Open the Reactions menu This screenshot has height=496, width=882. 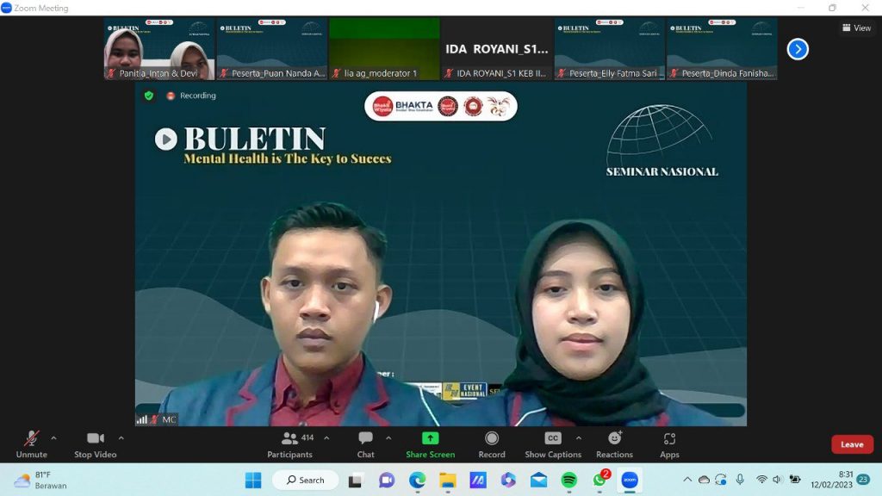coord(614,439)
